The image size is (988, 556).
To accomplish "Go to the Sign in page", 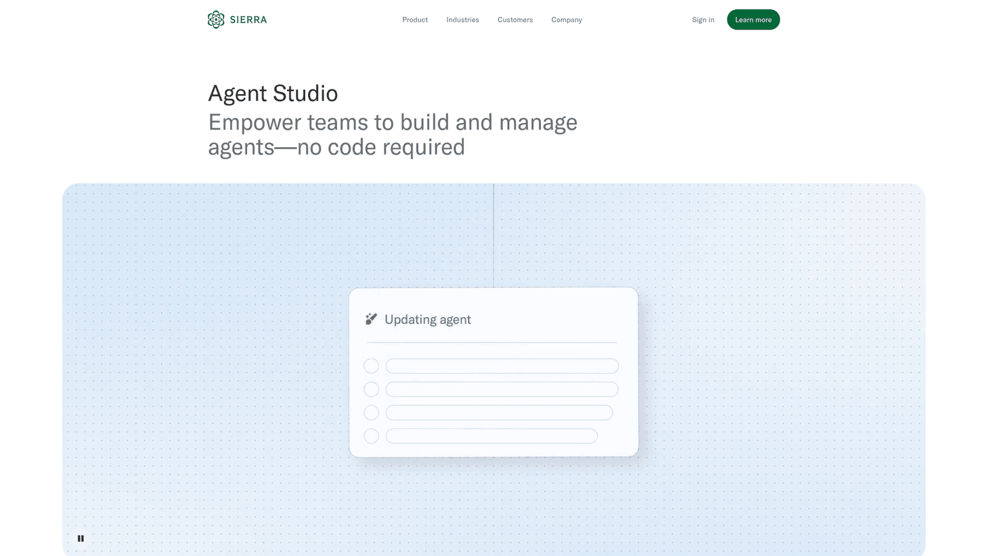I will 703,20.
